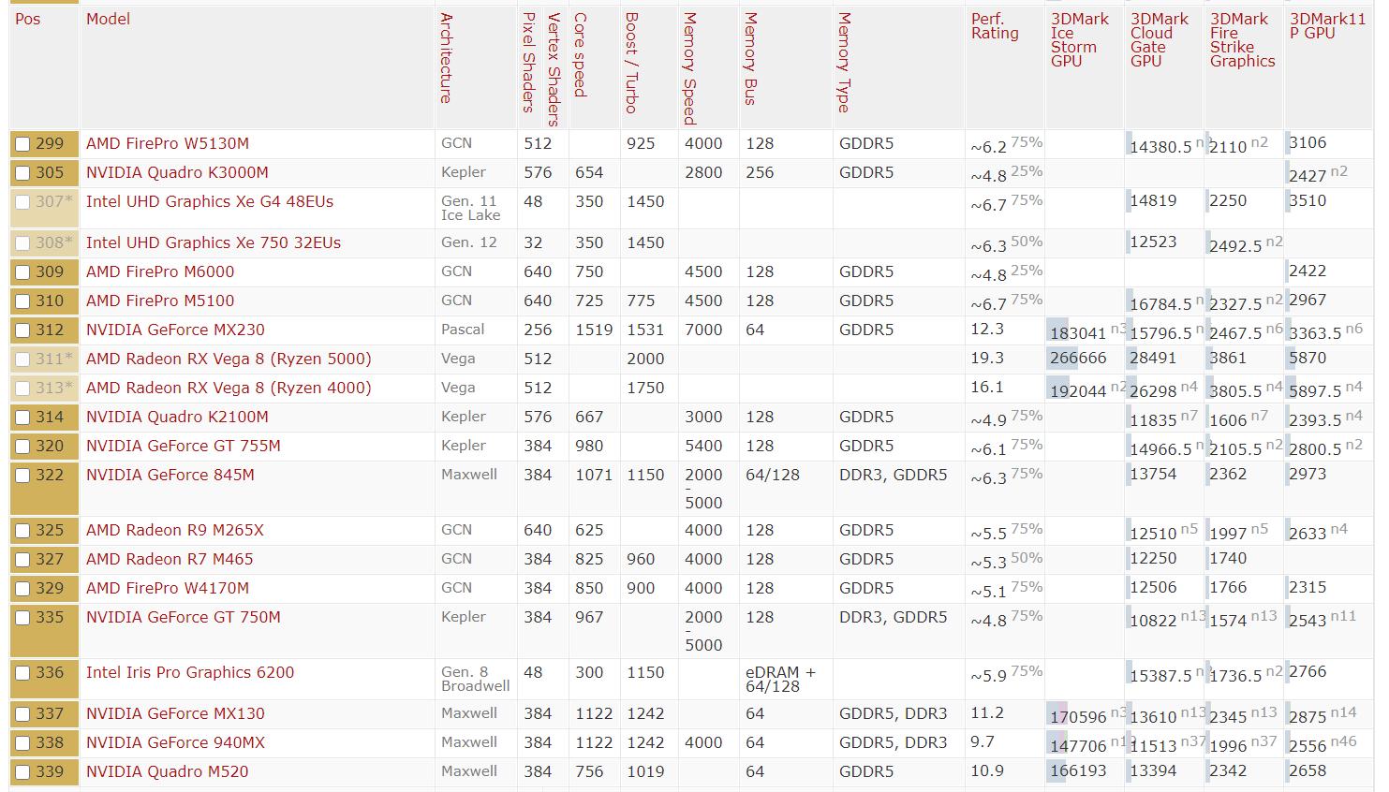Click the Cloud Gate score 28491

(x=1153, y=359)
